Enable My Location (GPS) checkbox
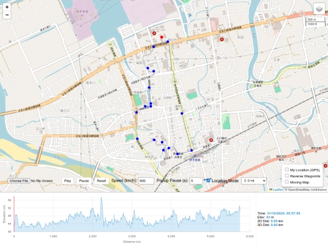The height and width of the screenshot is (246, 328). coord(287,169)
